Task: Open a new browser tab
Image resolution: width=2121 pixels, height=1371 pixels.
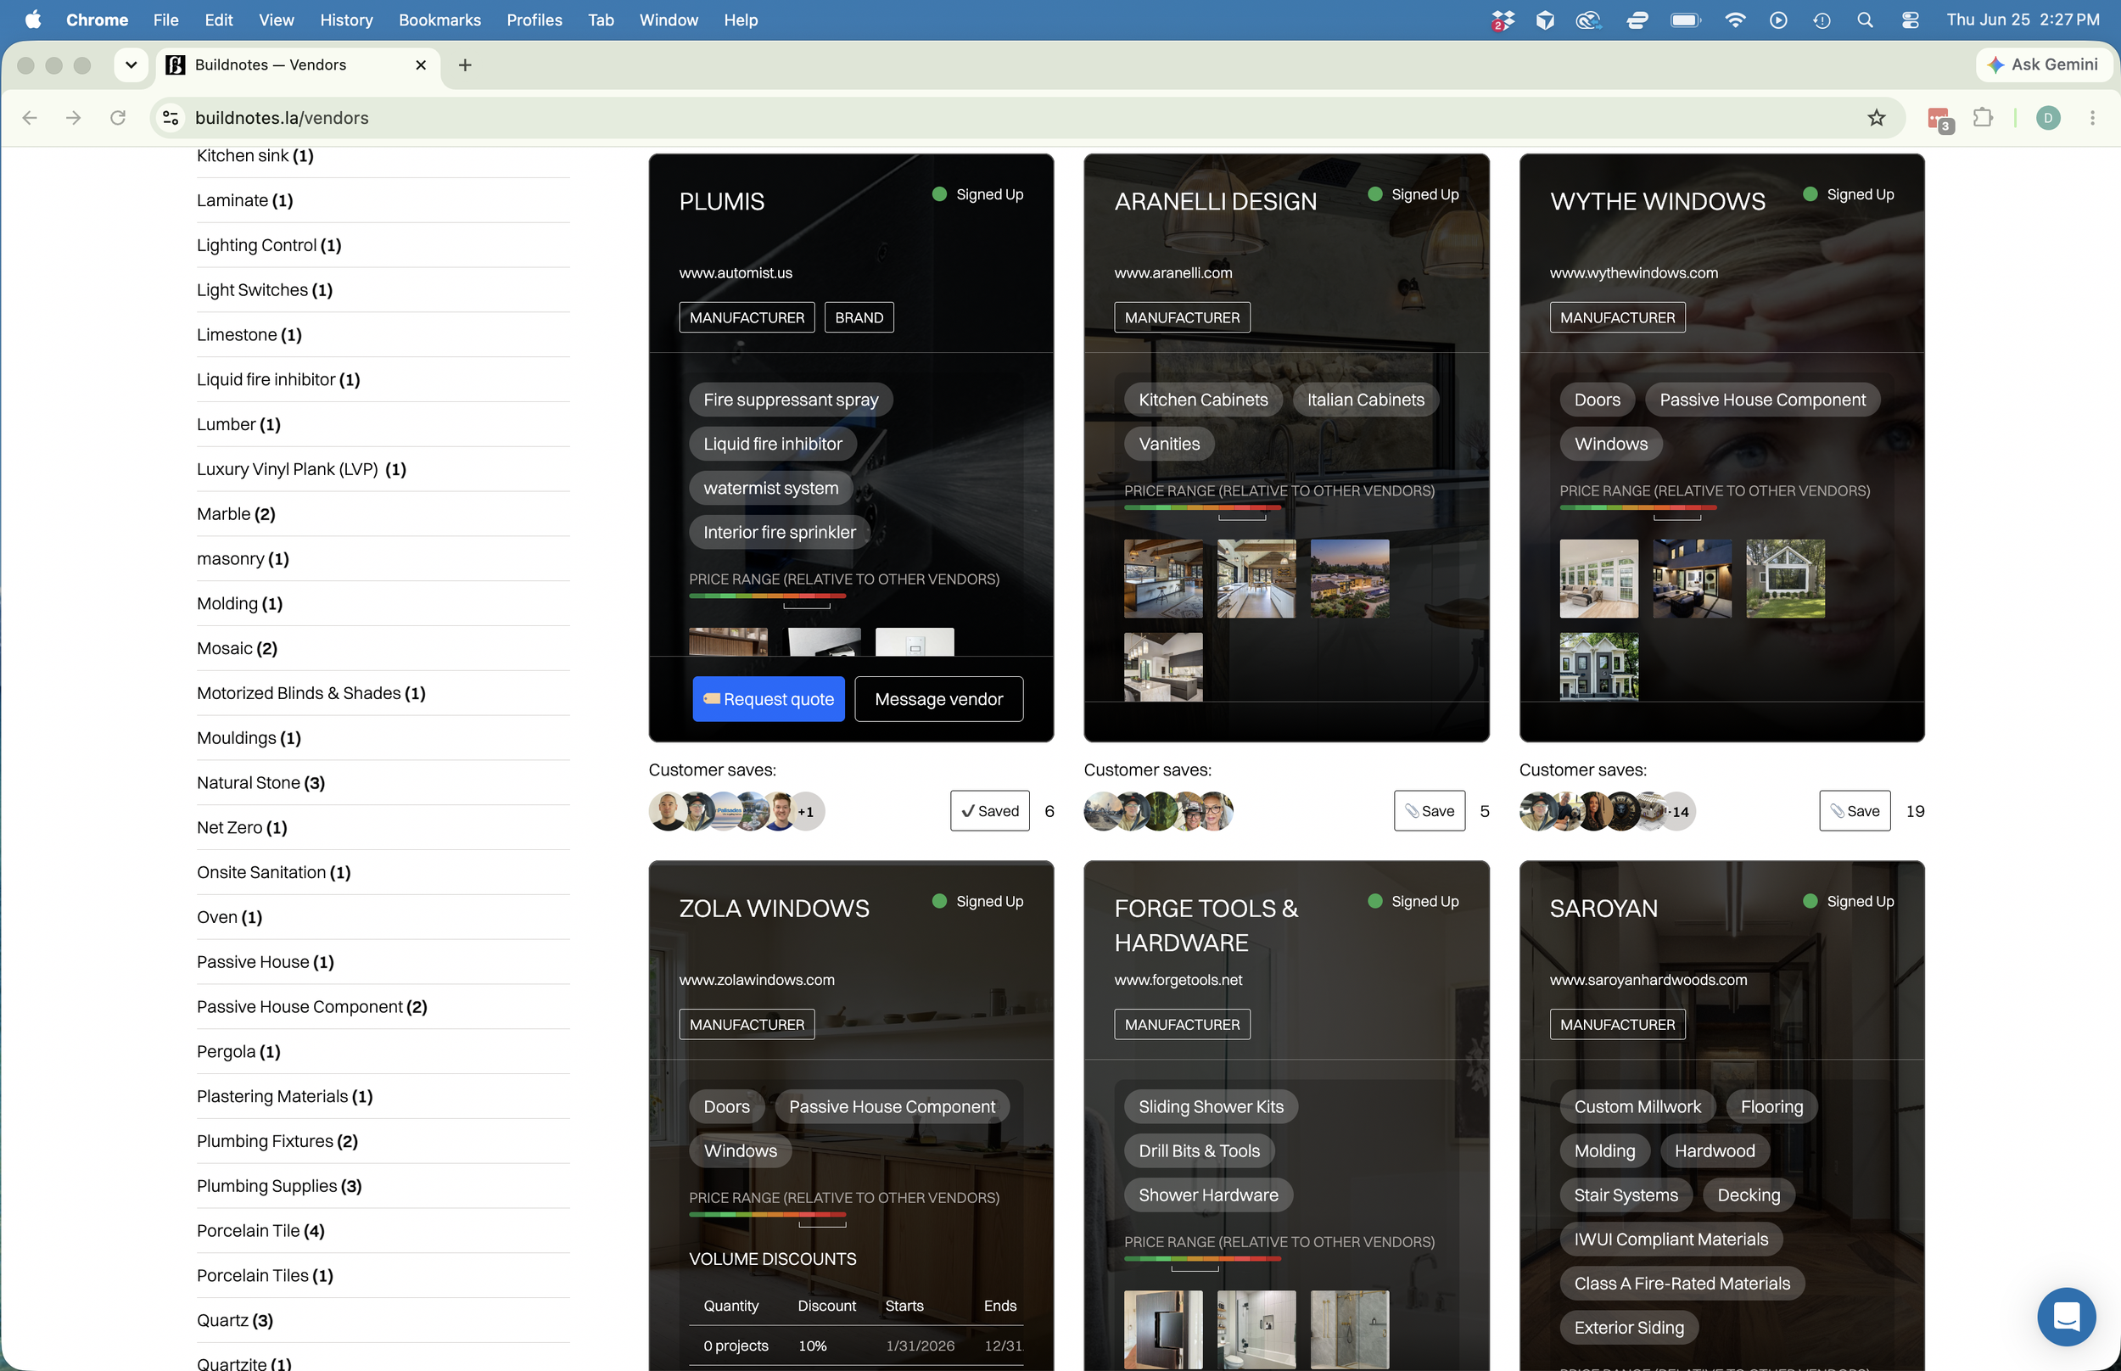Action: (x=465, y=65)
